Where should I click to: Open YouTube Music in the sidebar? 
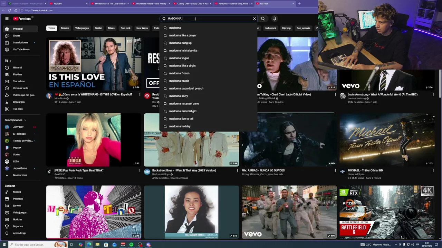pyautogui.click(x=21, y=50)
